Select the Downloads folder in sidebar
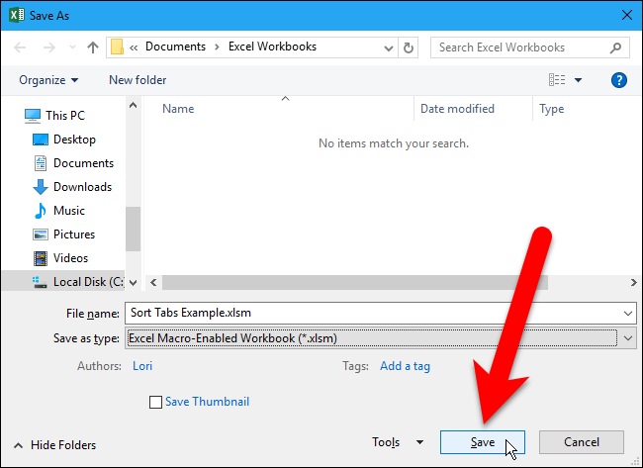643x468 pixels. pyautogui.click(x=82, y=187)
